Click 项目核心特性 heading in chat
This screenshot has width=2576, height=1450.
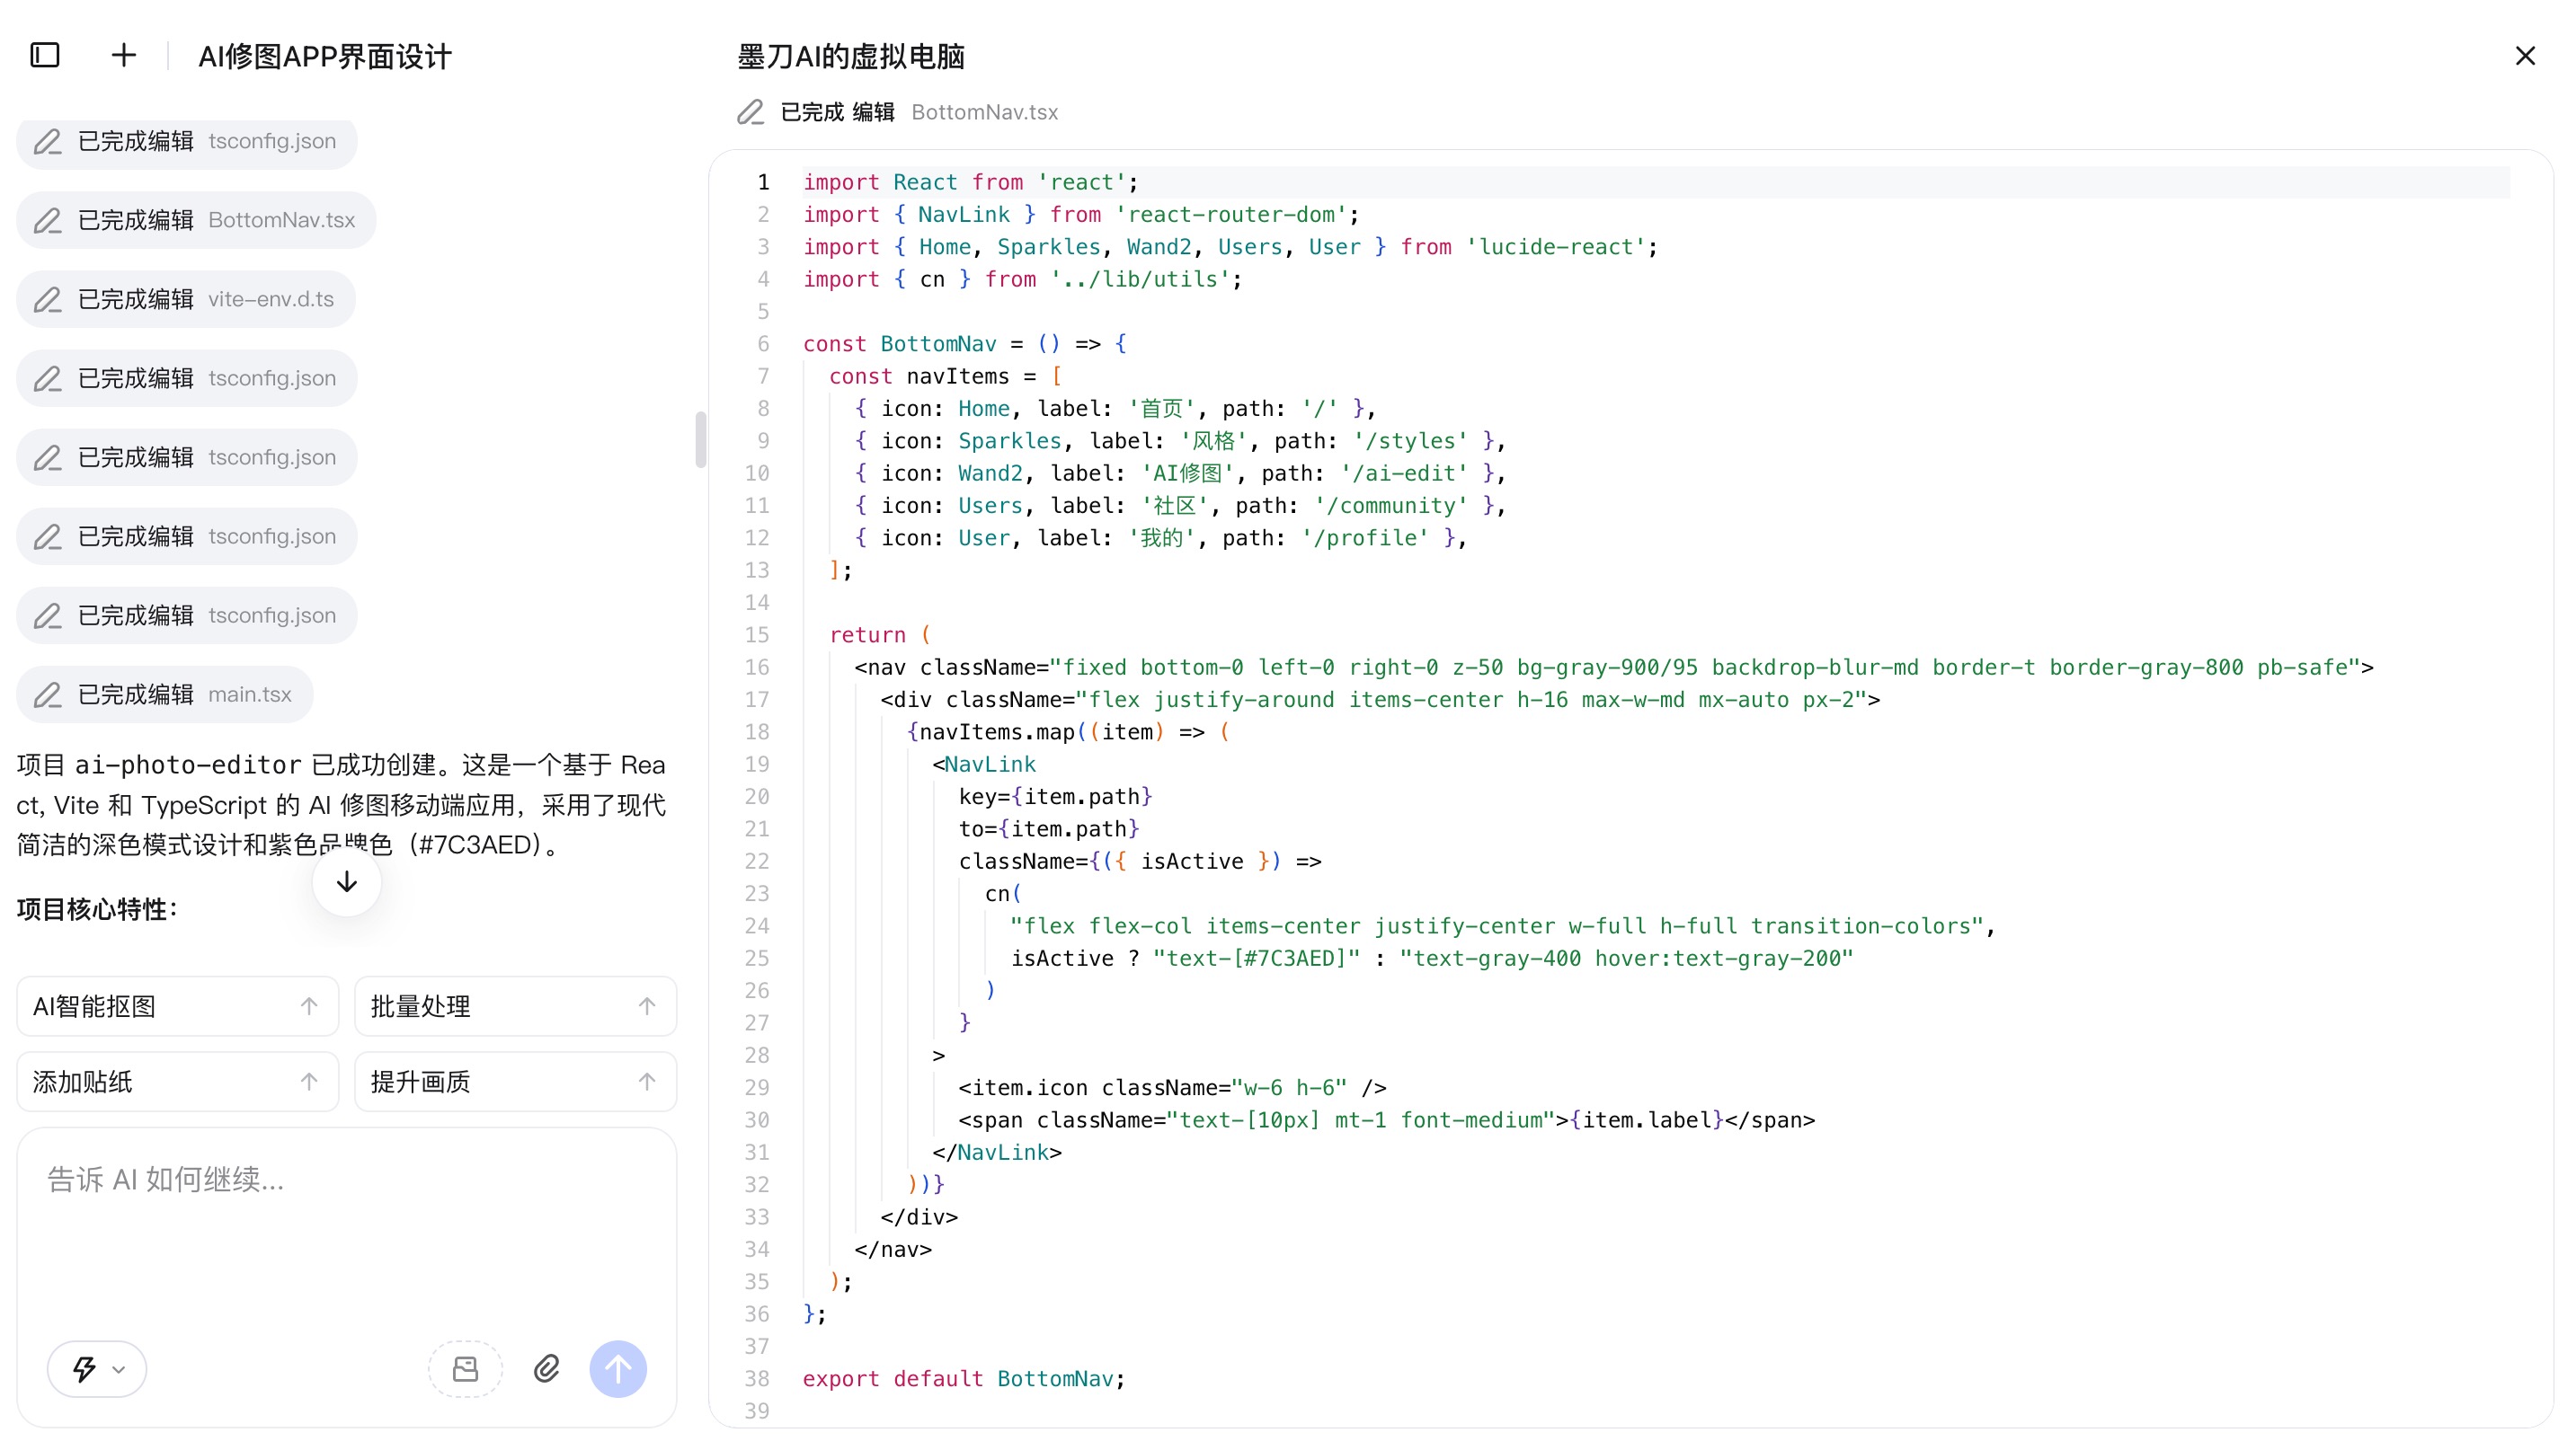tap(97, 909)
